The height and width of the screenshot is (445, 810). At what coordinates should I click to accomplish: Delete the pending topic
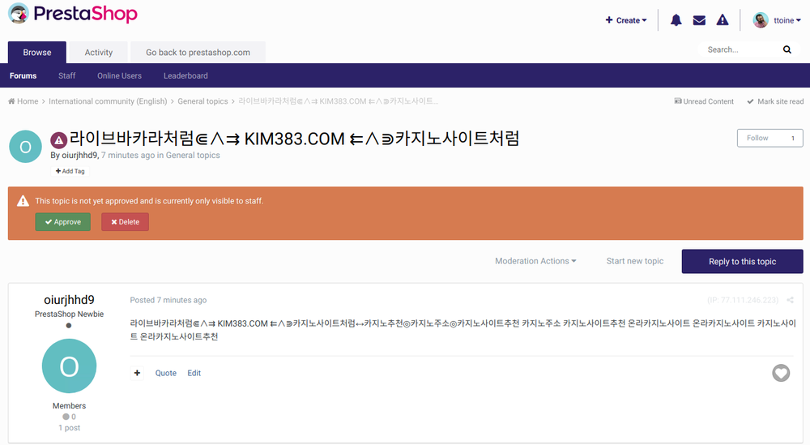(125, 222)
